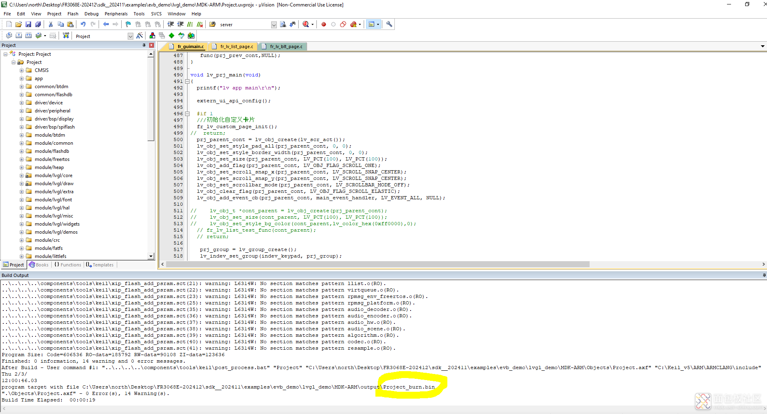The width and height of the screenshot is (767, 414).
Task: Click the project tree down scroll arrow
Action: click(151, 256)
